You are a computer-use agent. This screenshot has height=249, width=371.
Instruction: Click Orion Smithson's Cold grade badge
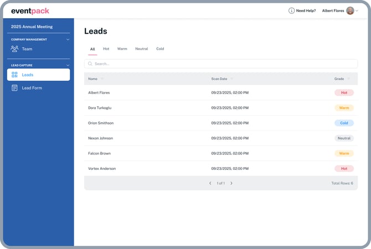[344, 123]
